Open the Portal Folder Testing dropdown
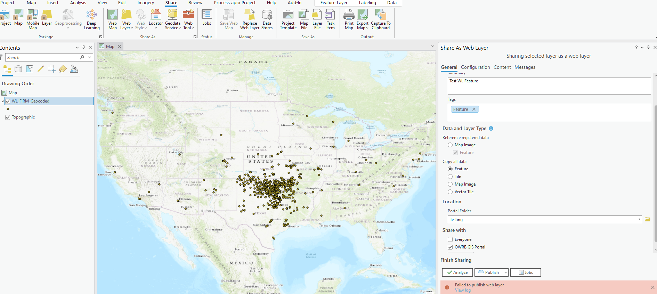Screen dimensions: 657x294 point(639,219)
